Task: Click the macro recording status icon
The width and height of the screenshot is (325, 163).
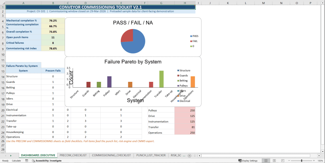Action: tap(27, 161)
